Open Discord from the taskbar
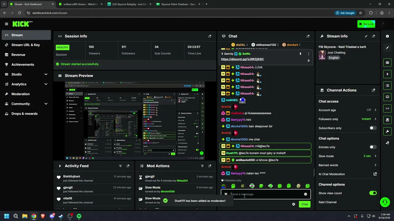Viewport: 394px width, 221px height. (x=52, y=216)
